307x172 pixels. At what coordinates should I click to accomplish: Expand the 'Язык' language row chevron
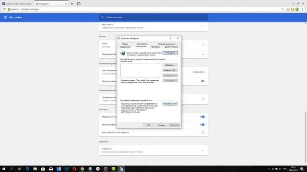coord(203,45)
